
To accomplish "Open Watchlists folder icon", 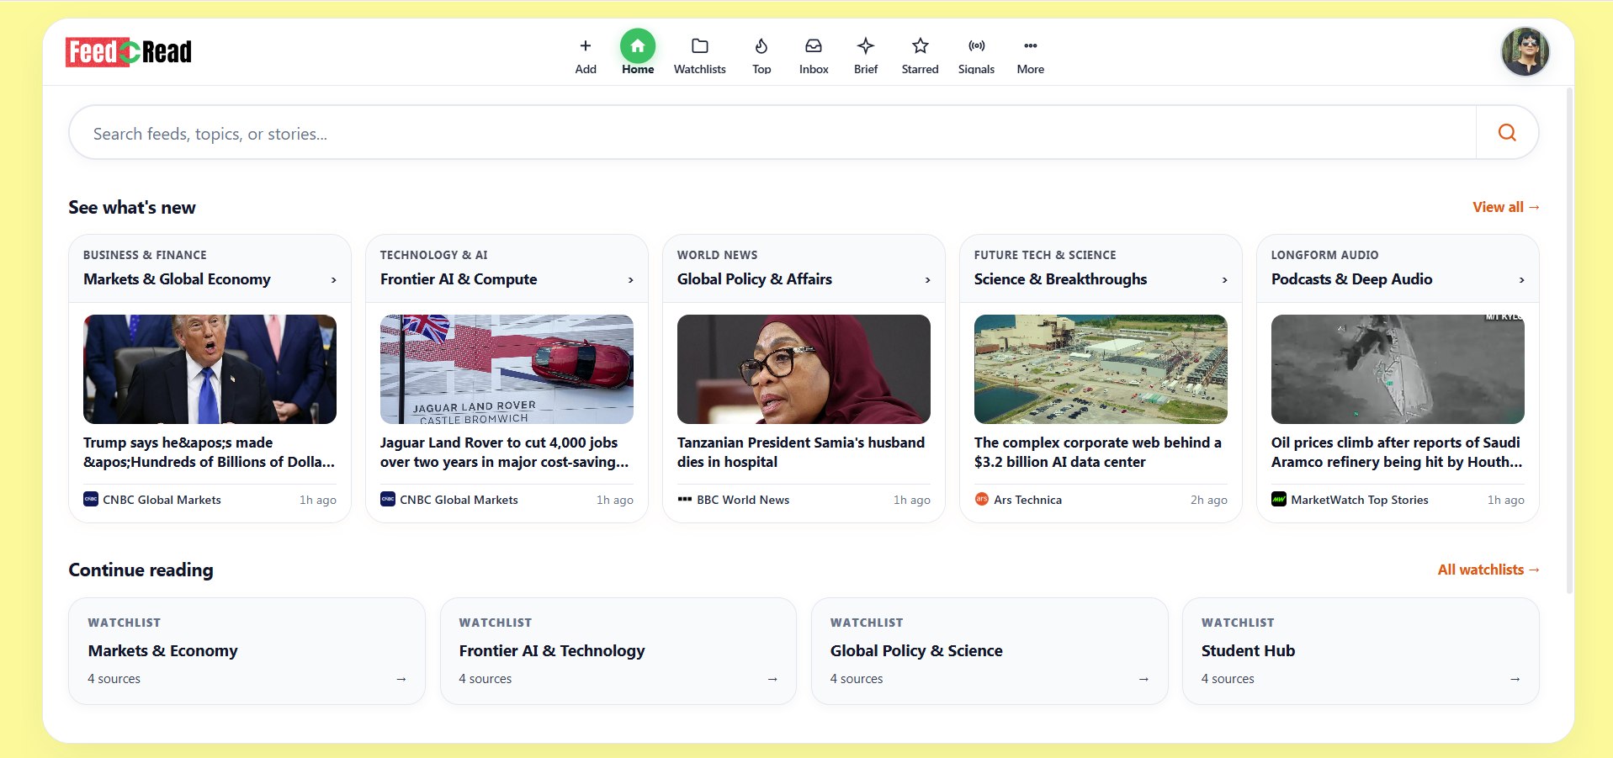I will tap(699, 45).
